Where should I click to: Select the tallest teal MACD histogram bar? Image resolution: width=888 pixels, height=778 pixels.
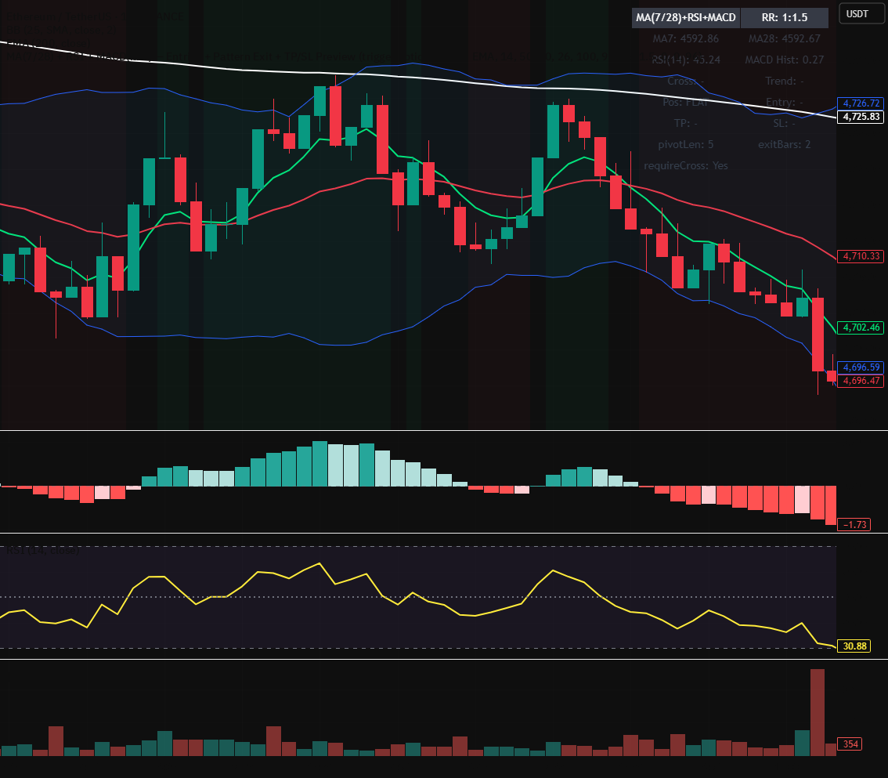click(x=320, y=464)
